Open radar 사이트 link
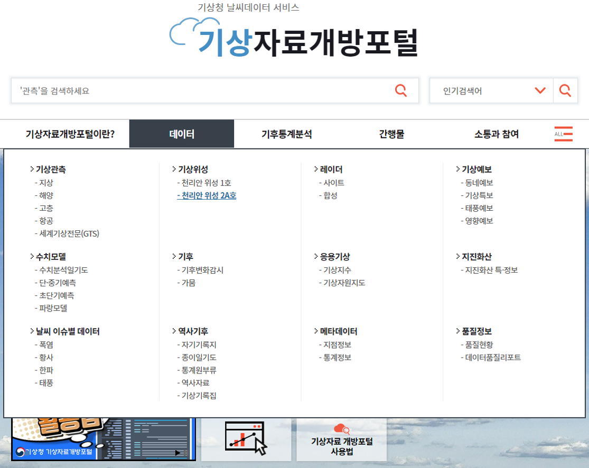This screenshot has height=468, width=589. [x=332, y=183]
